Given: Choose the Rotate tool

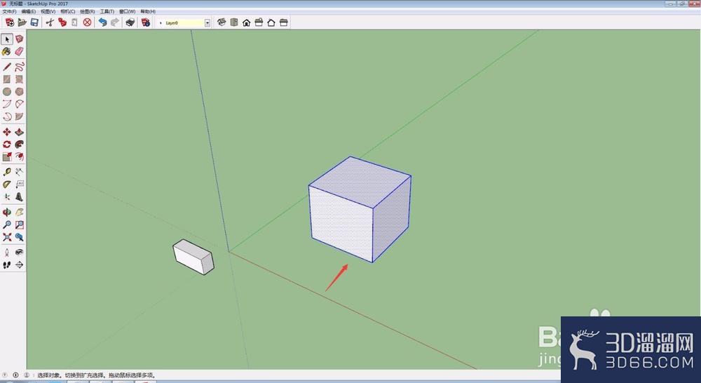Looking at the screenshot, I should (7, 145).
